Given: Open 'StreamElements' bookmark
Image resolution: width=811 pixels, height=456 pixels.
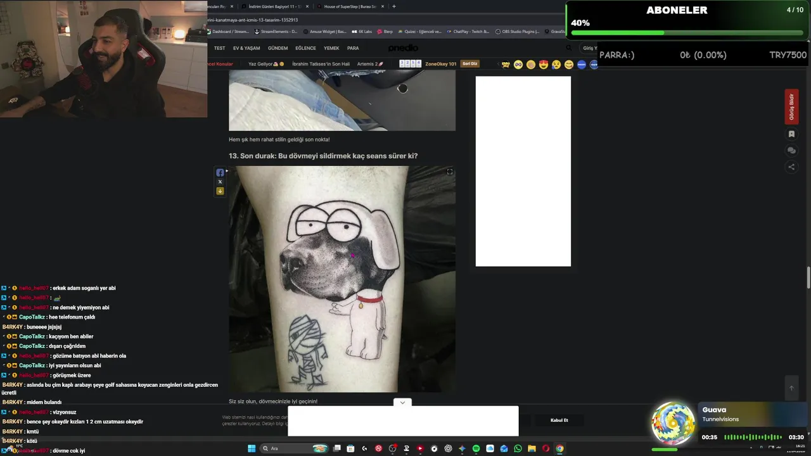Looking at the screenshot, I should tap(276, 31).
